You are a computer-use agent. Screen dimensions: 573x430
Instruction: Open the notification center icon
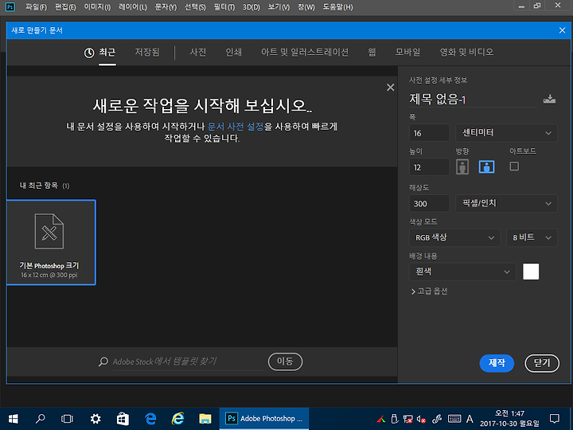555,419
